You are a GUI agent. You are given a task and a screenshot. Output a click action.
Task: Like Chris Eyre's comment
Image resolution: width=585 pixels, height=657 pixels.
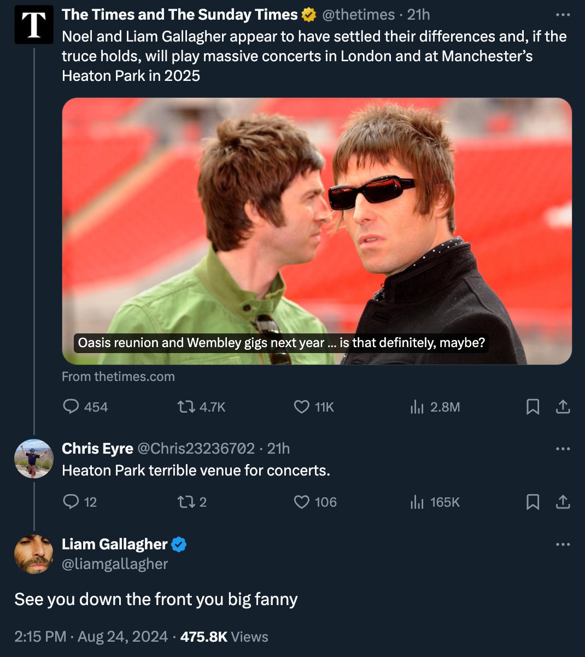pos(302,502)
